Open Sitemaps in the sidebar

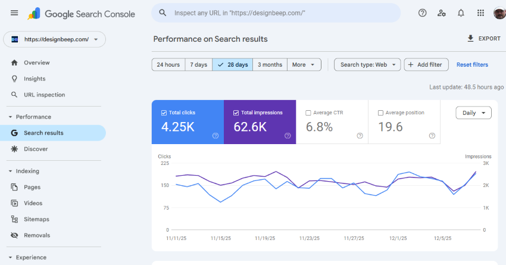click(36, 219)
